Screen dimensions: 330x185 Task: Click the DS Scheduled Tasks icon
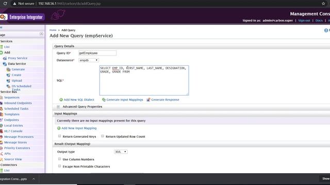pyautogui.click(x=8, y=86)
